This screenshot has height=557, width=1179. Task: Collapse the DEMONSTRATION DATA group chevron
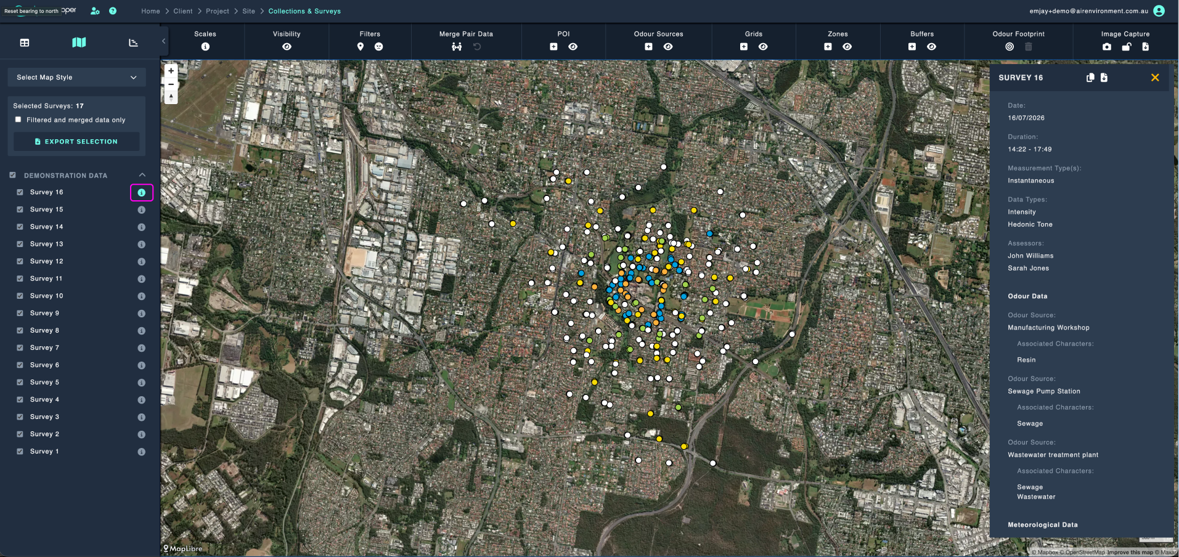tap(142, 175)
